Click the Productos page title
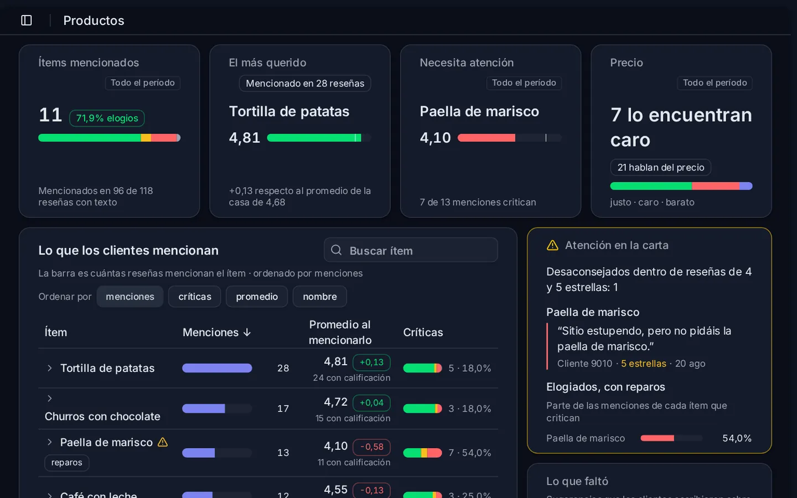 pyautogui.click(x=94, y=20)
